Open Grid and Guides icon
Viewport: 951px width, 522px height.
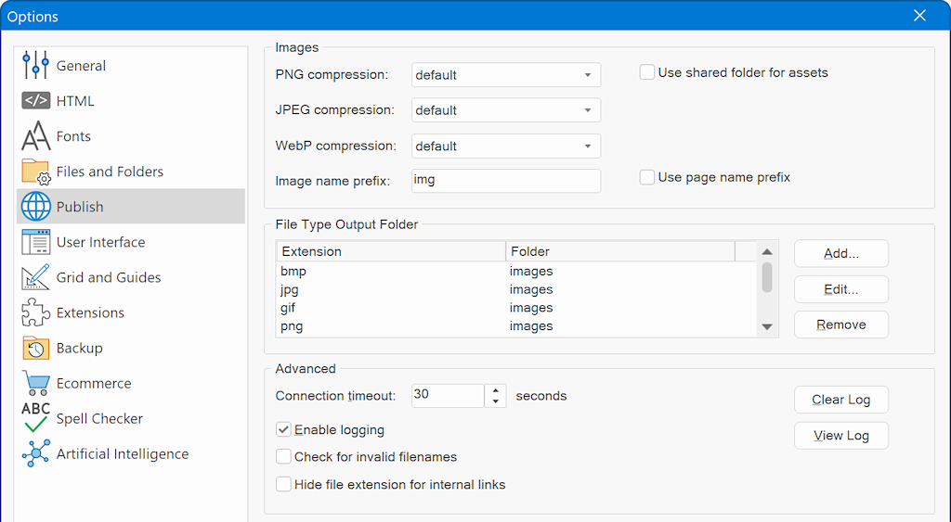pyautogui.click(x=35, y=277)
